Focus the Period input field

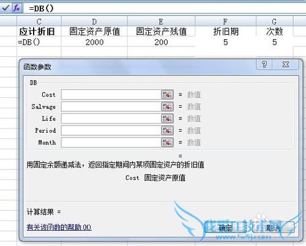click(x=111, y=130)
